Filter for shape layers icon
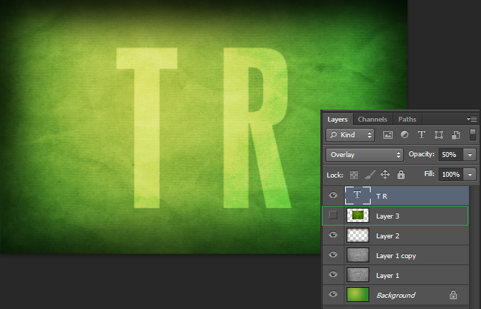481x309 pixels. tap(439, 135)
